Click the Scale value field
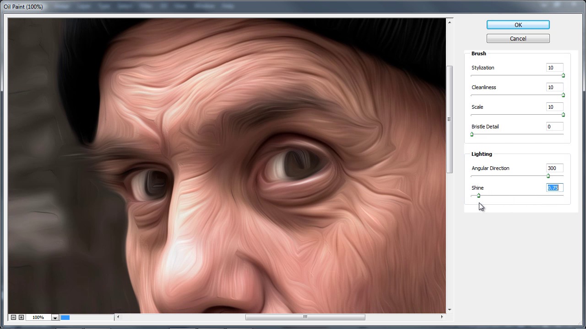Viewport: 586px width, 329px height. (x=554, y=107)
